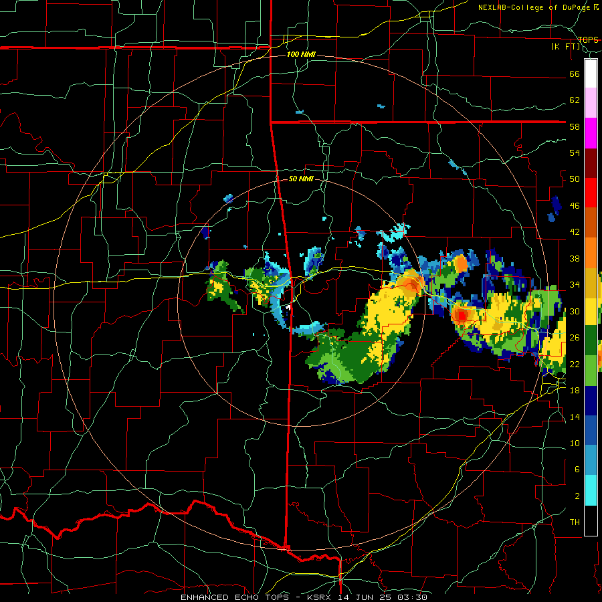Click the legend value 54
The width and height of the screenshot is (602, 602).
coord(575,153)
